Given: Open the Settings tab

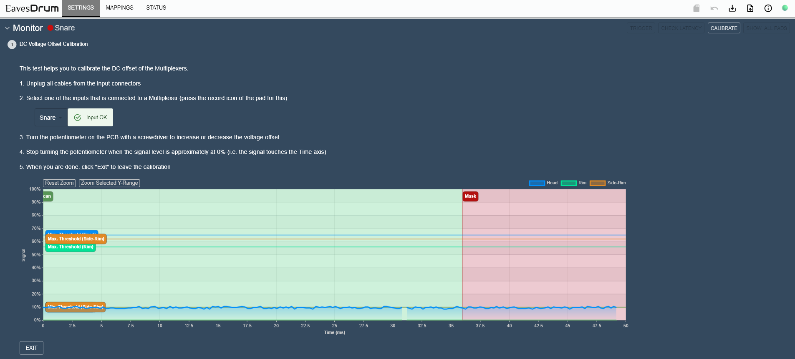Looking at the screenshot, I should (x=81, y=8).
